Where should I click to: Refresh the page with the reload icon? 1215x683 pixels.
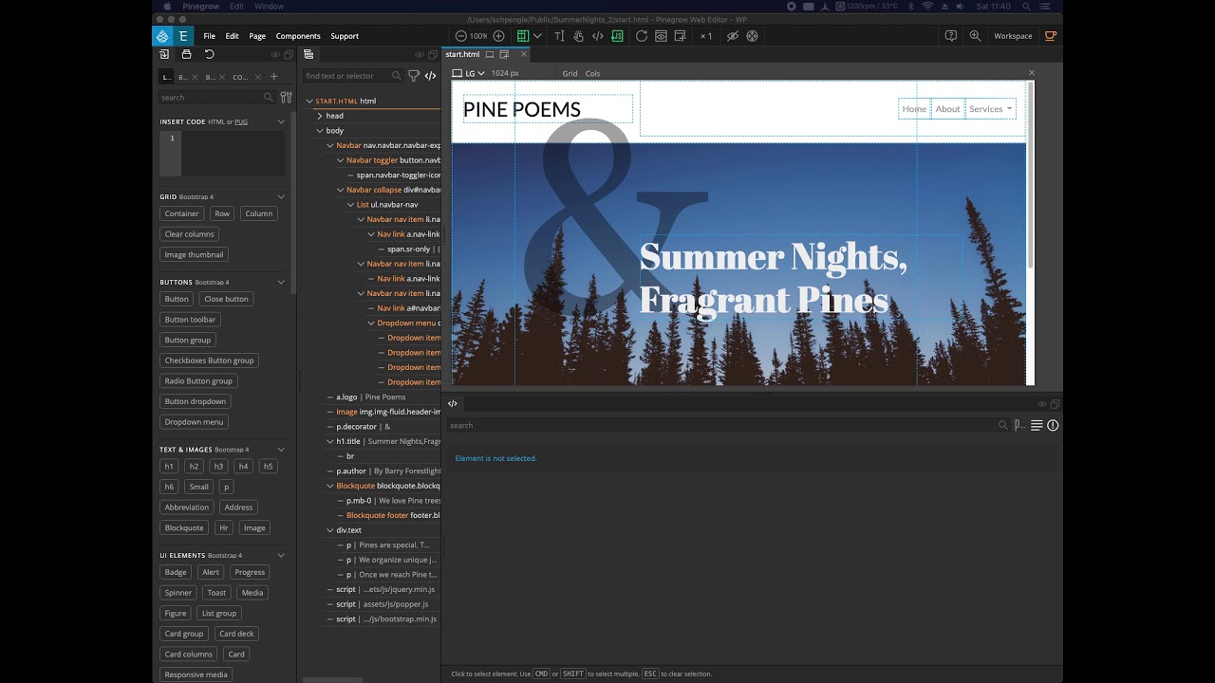tap(642, 36)
